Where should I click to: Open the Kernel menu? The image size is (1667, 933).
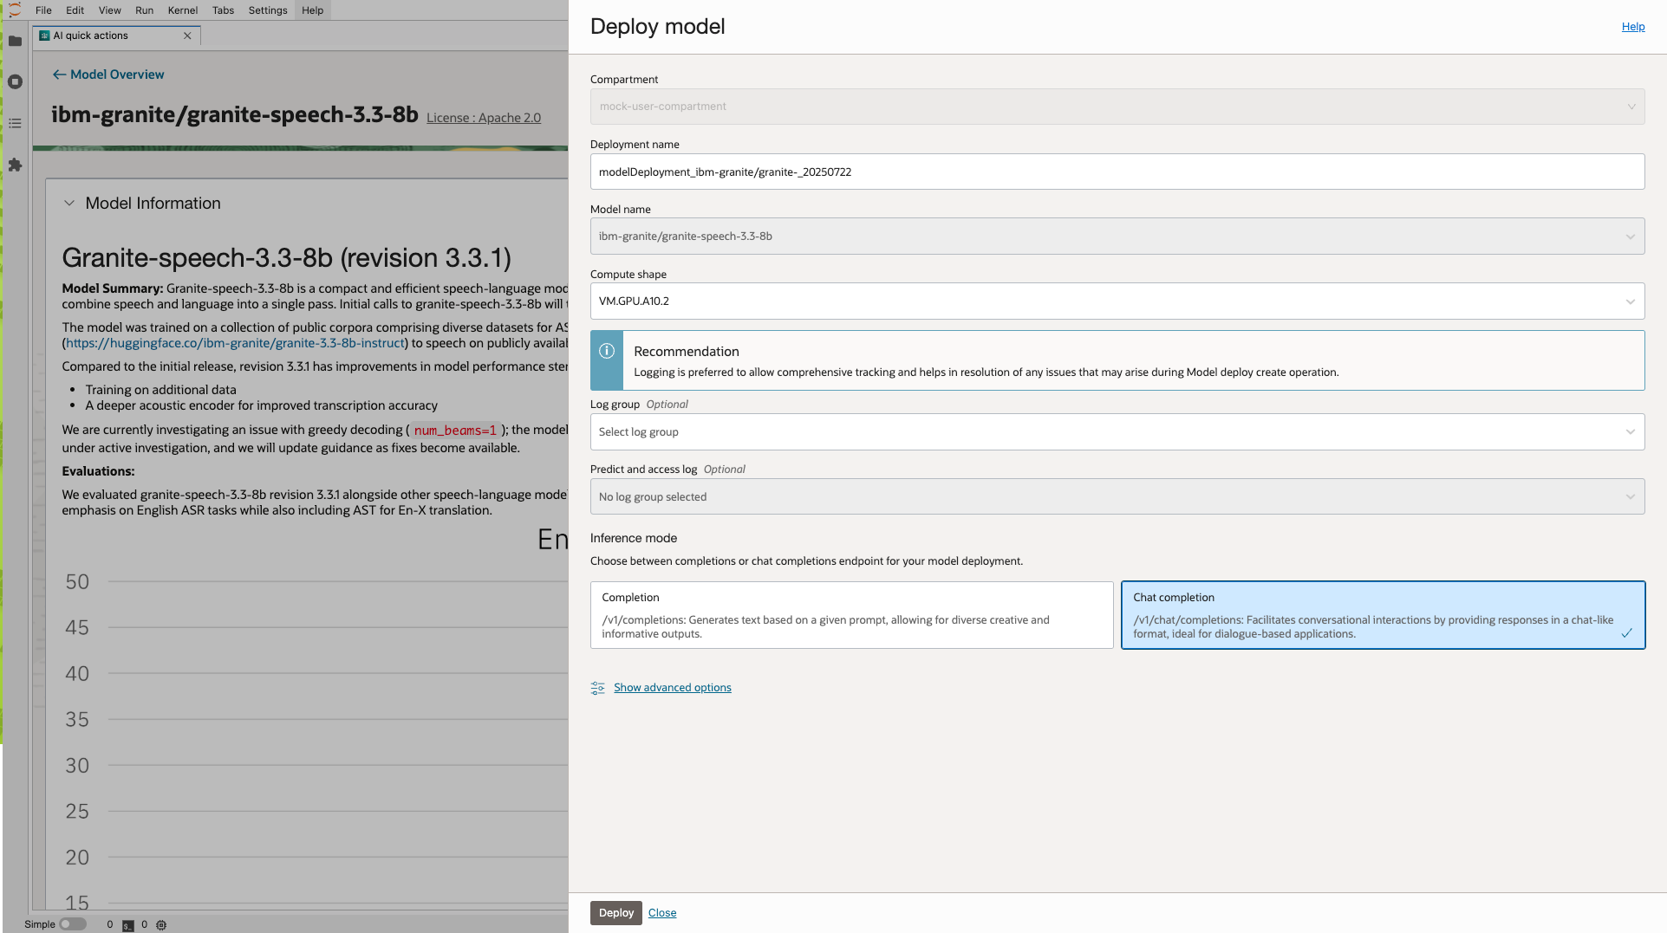(183, 10)
